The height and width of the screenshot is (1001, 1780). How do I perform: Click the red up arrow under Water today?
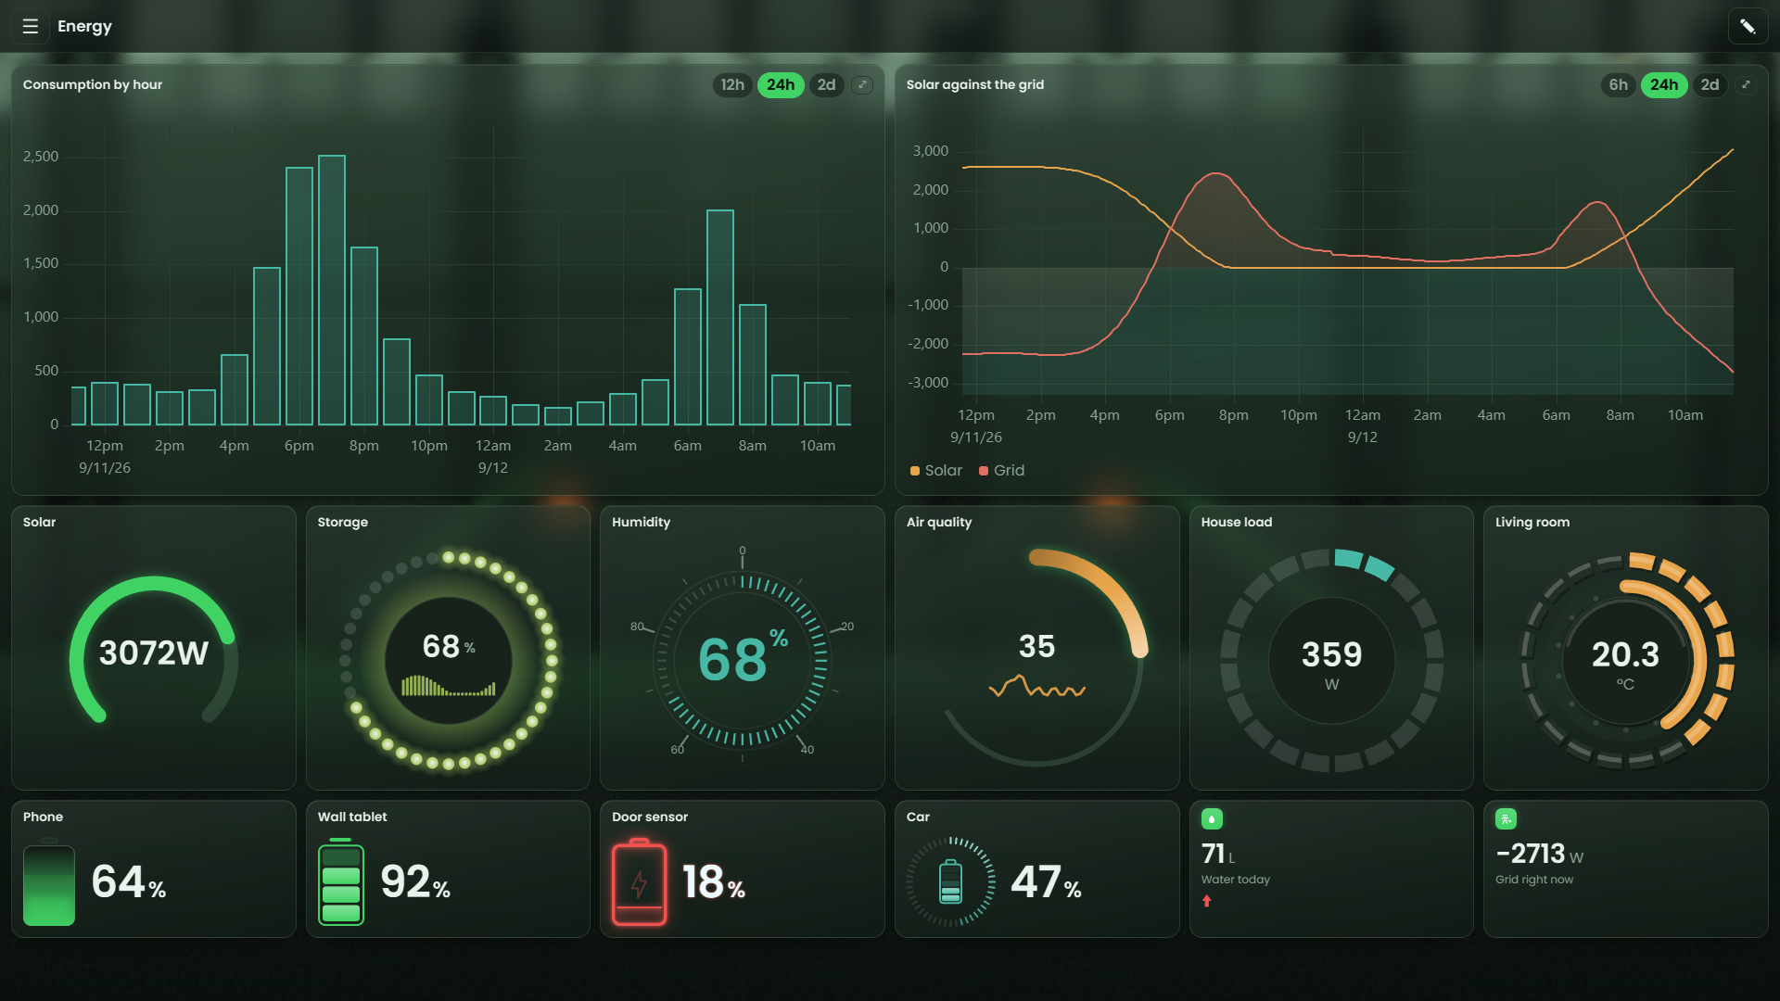(x=1206, y=901)
